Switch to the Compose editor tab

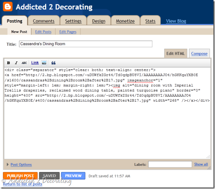coord(199,53)
